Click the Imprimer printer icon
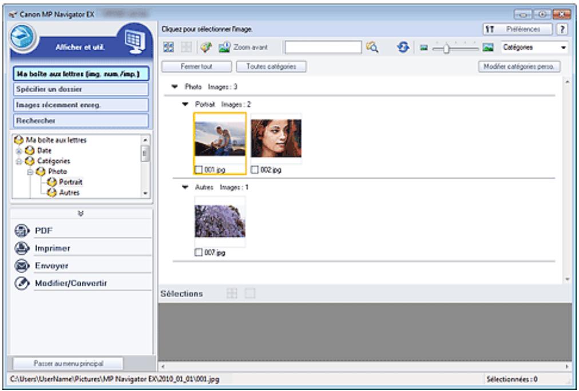Screen dimensions: 579x391 coord(22,248)
